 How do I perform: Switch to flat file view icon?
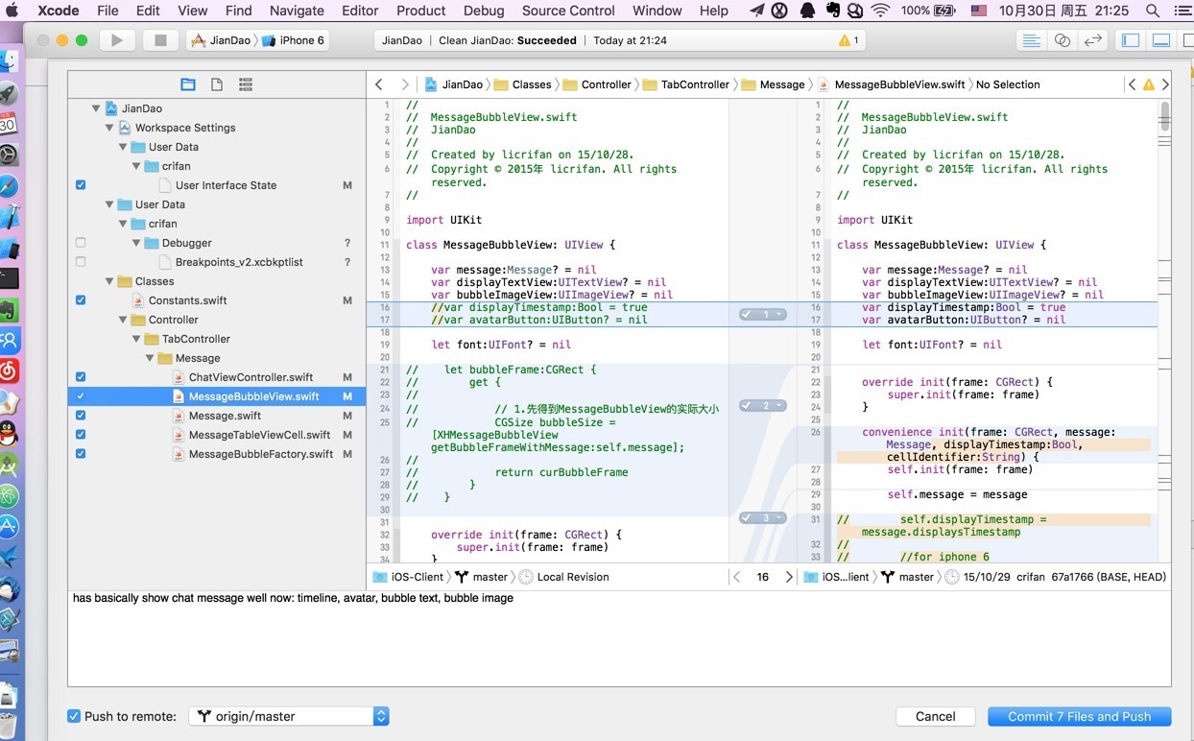click(x=217, y=84)
